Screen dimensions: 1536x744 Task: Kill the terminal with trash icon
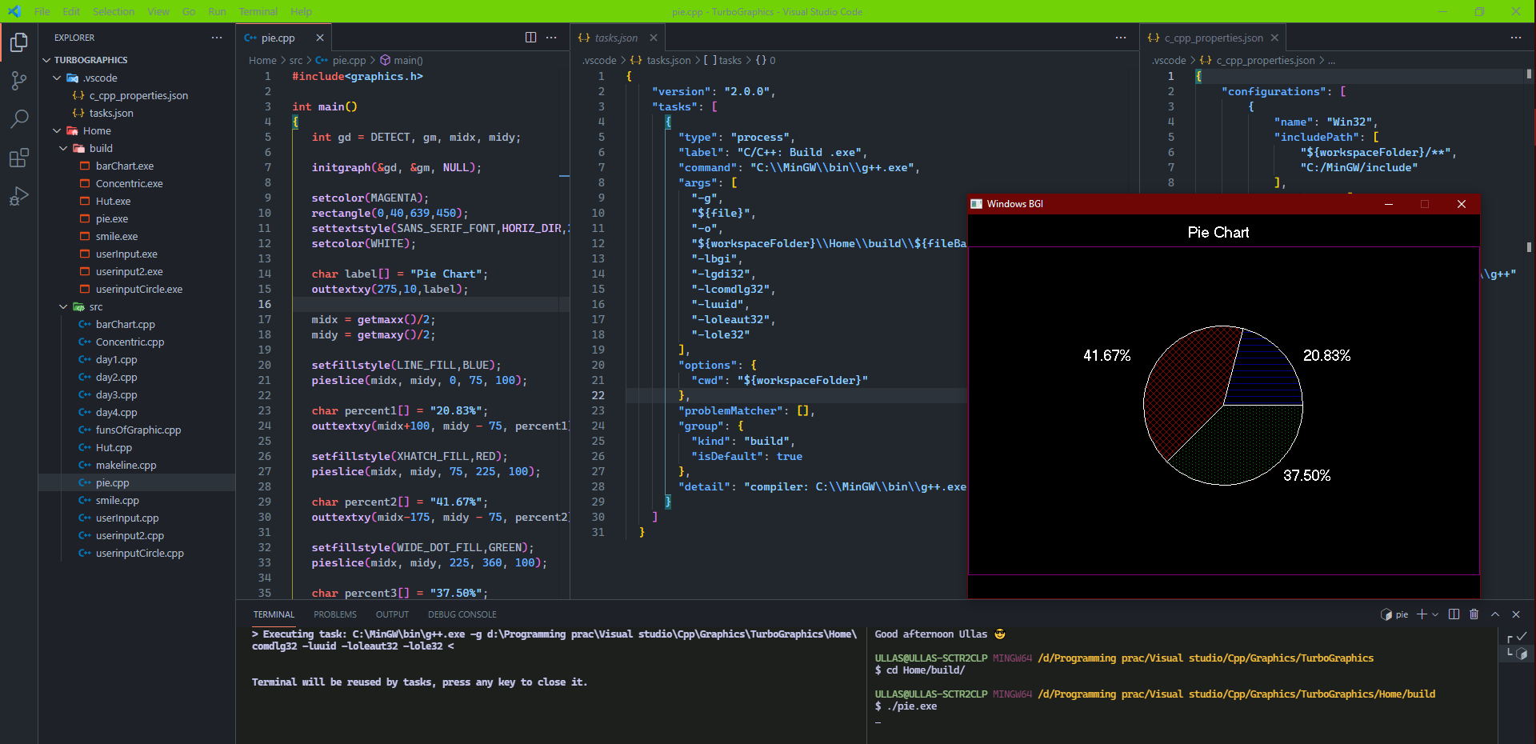tap(1474, 614)
